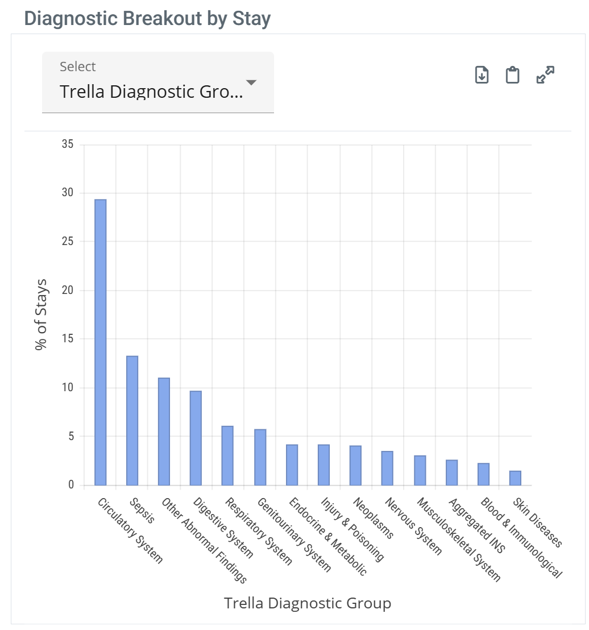This screenshot has height=630, width=589.
Task: Click the Circulatory System bar
Action: click(101, 342)
